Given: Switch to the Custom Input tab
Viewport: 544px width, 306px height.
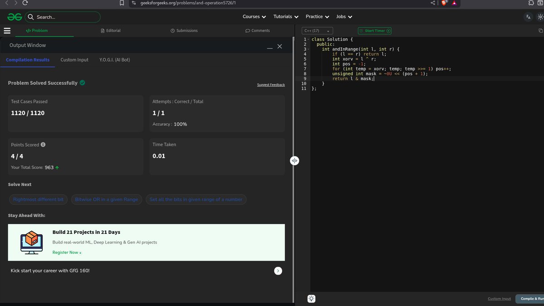Looking at the screenshot, I should 74,59.
